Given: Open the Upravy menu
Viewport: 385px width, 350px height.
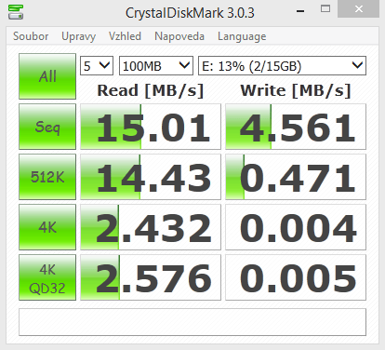Looking at the screenshot, I should [78, 36].
